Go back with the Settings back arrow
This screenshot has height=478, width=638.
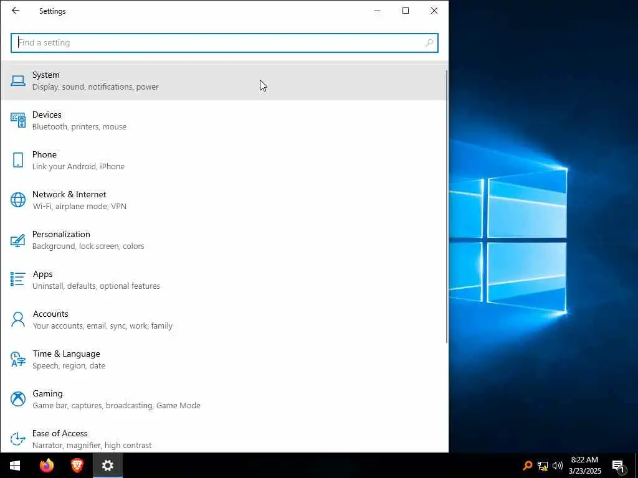click(x=16, y=11)
